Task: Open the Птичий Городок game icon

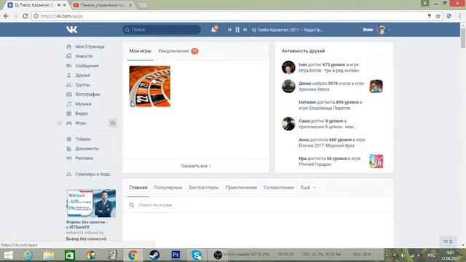Action: [376, 161]
